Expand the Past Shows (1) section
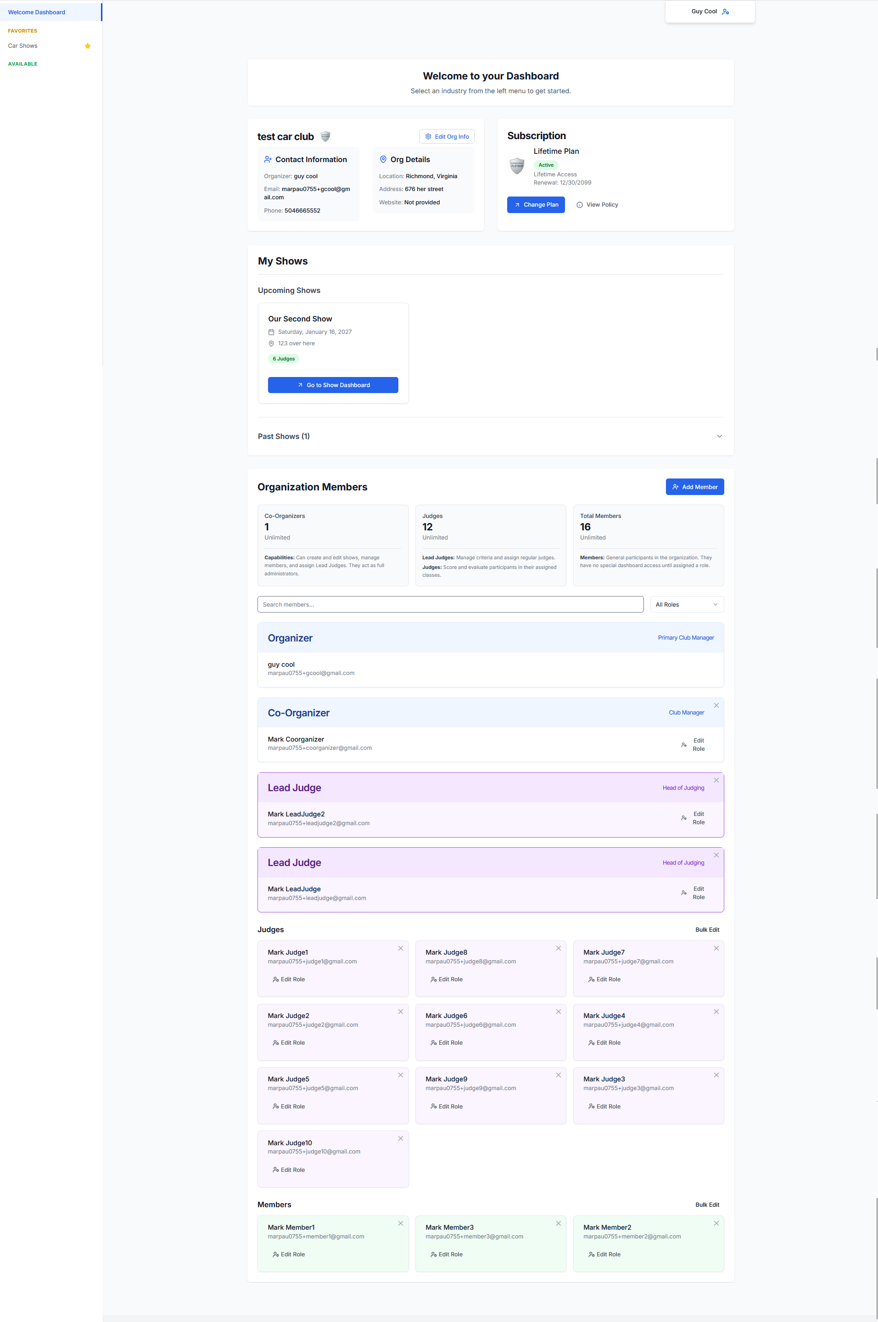The height and width of the screenshot is (1322, 878). [x=491, y=436]
